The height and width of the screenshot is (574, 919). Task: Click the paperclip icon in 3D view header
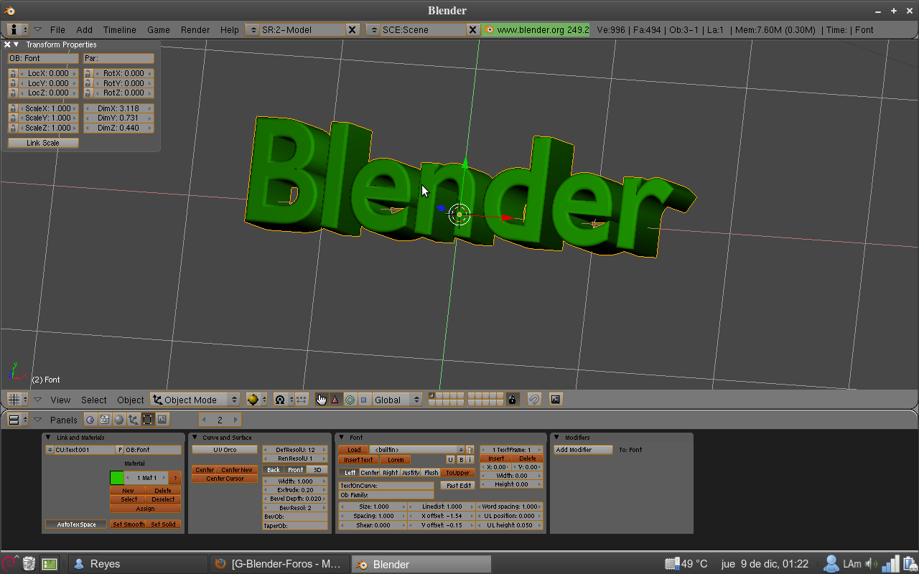tap(533, 400)
